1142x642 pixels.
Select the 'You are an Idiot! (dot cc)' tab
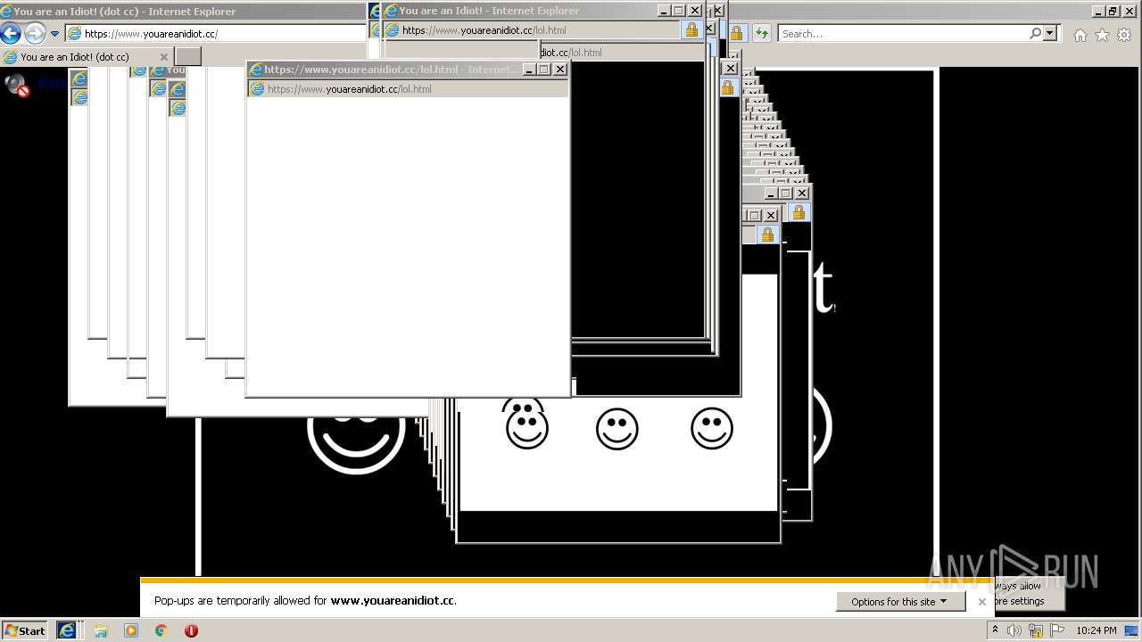pos(75,57)
